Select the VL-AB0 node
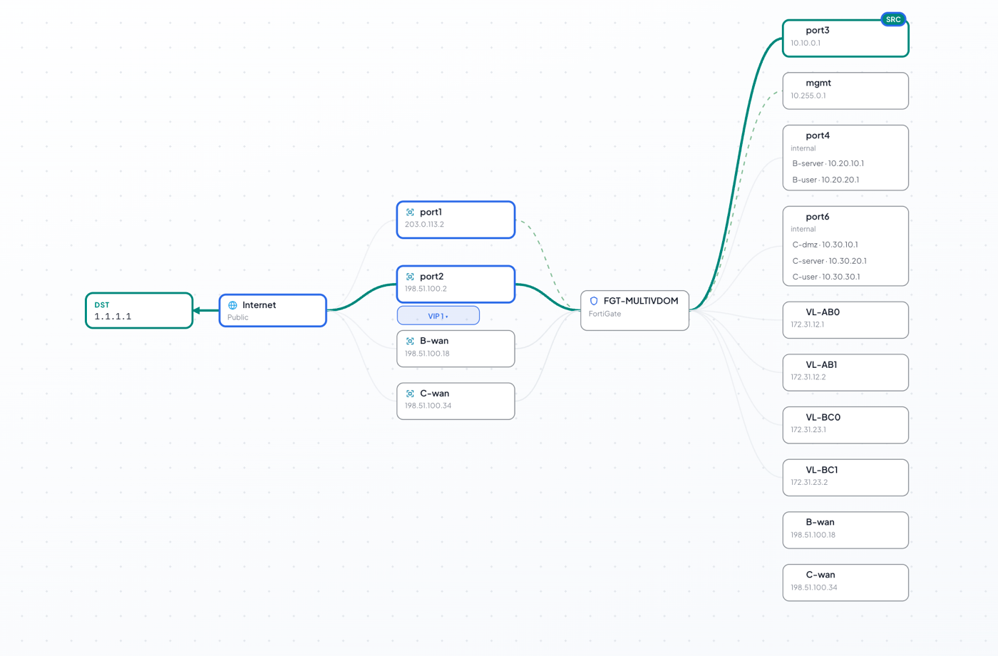Viewport: 998px width, 656px height. coord(845,320)
